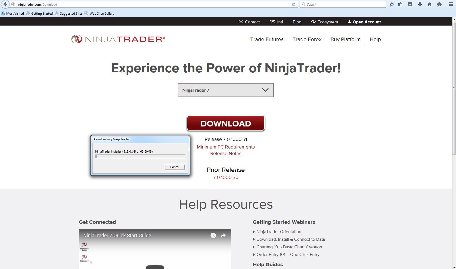This screenshot has height=269, width=456.
Task: Click the installer download progress bar
Action: (x=140, y=156)
